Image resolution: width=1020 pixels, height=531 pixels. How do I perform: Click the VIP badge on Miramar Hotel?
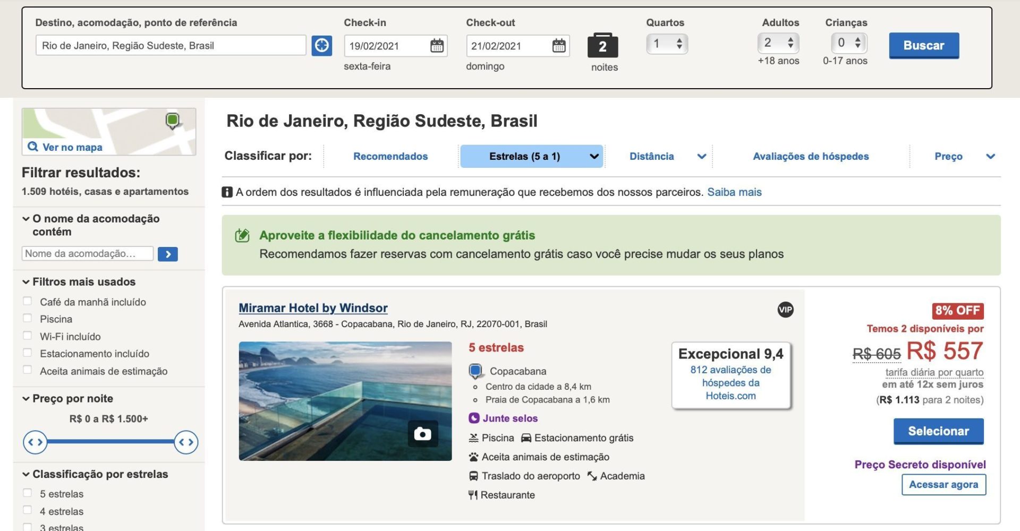(785, 310)
